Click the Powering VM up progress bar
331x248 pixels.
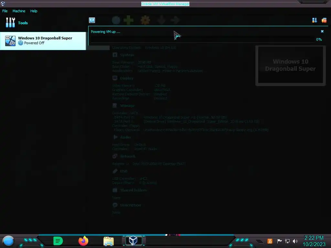[x=203, y=39]
